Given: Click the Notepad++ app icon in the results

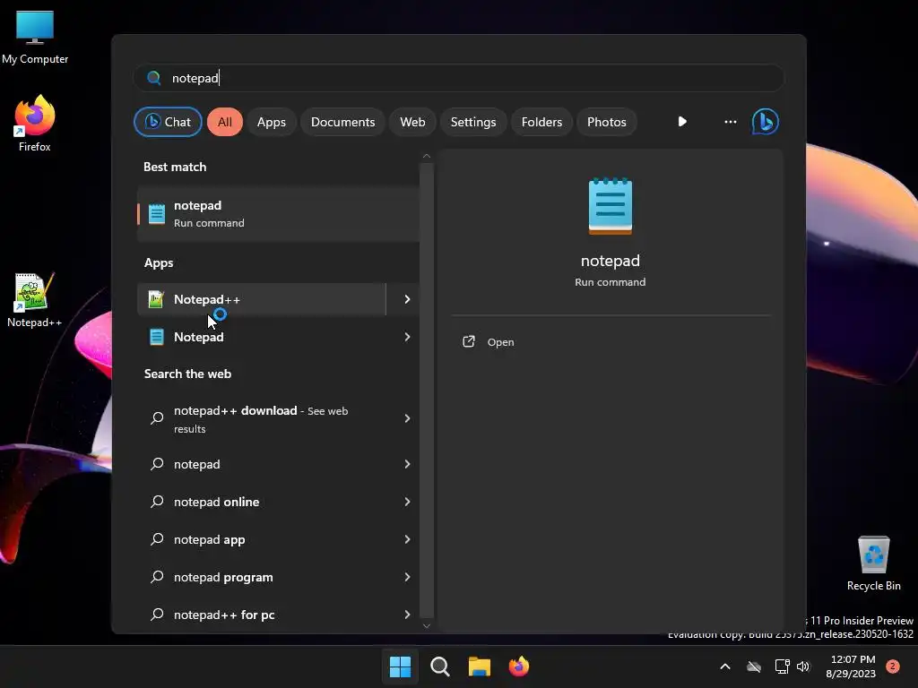Looking at the screenshot, I should point(156,299).
